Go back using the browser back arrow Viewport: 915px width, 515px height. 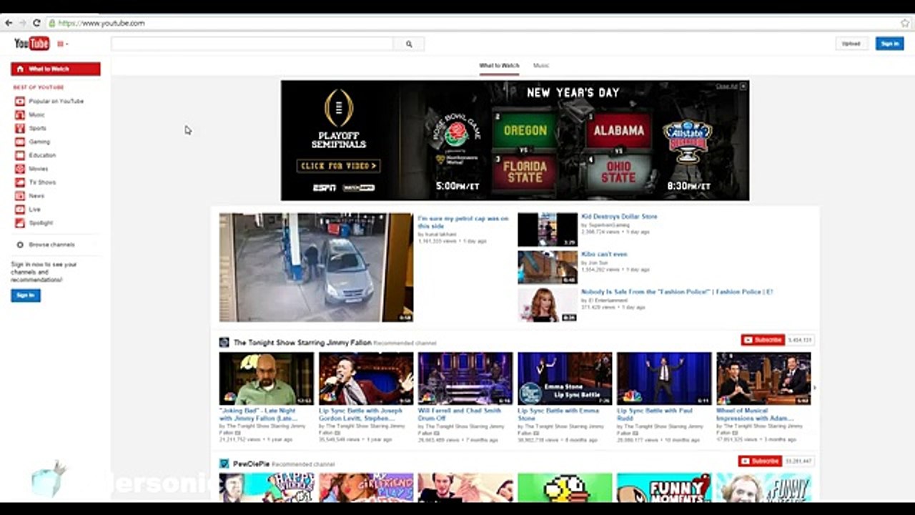9,23
